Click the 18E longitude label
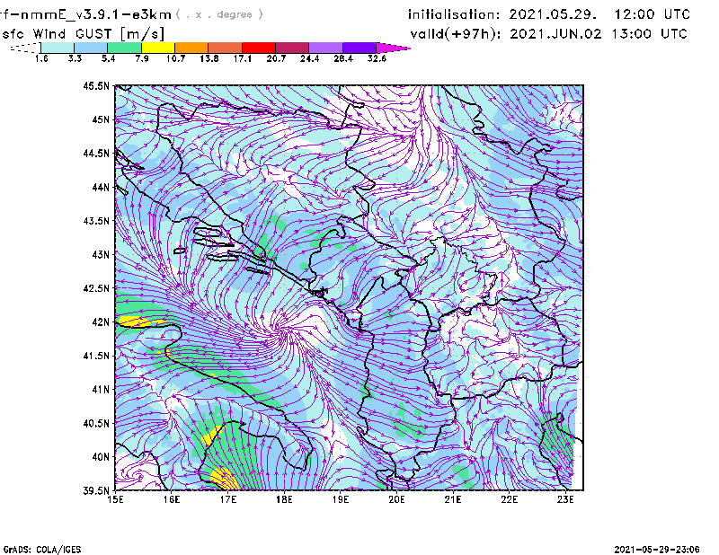The height and width of the screenshot is (555, 719). (x=284, y=499)
